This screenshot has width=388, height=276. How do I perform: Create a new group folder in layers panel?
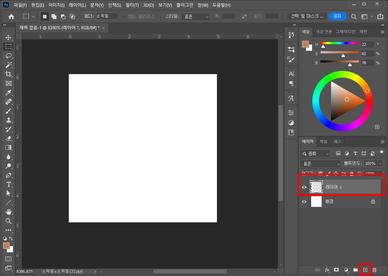click(x=356, y=270)
